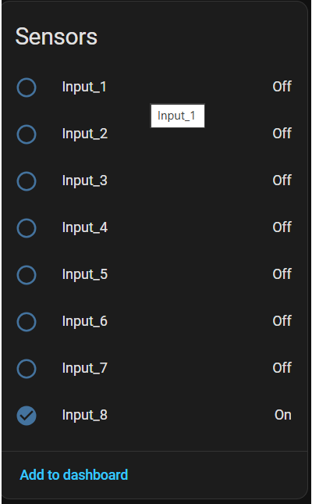Click the Input_7 circle state icon
Screen dimensions: 312x504
[x=27, y=368]
